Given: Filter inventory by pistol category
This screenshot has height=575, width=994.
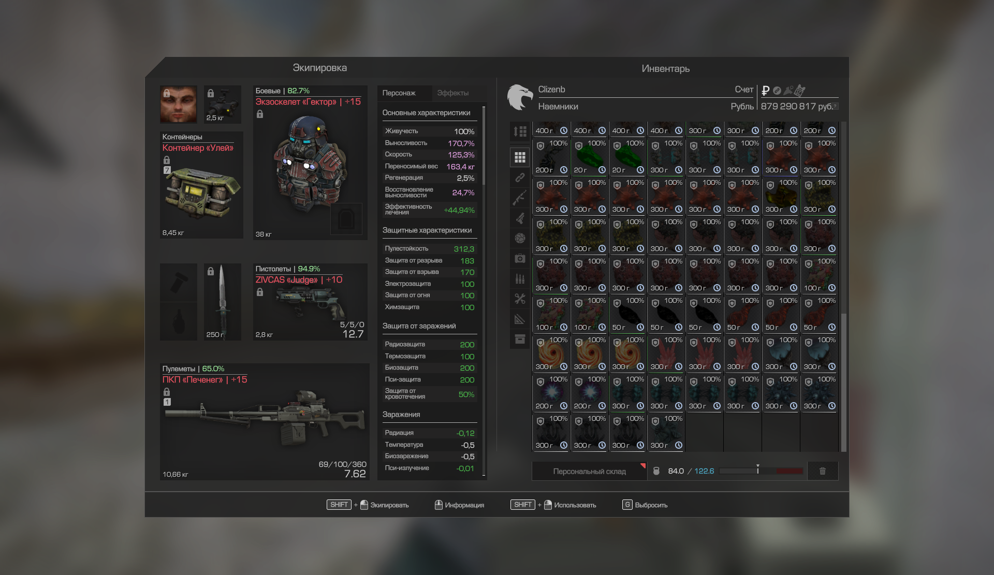Looking at the screenshot, I should point(520,218).
